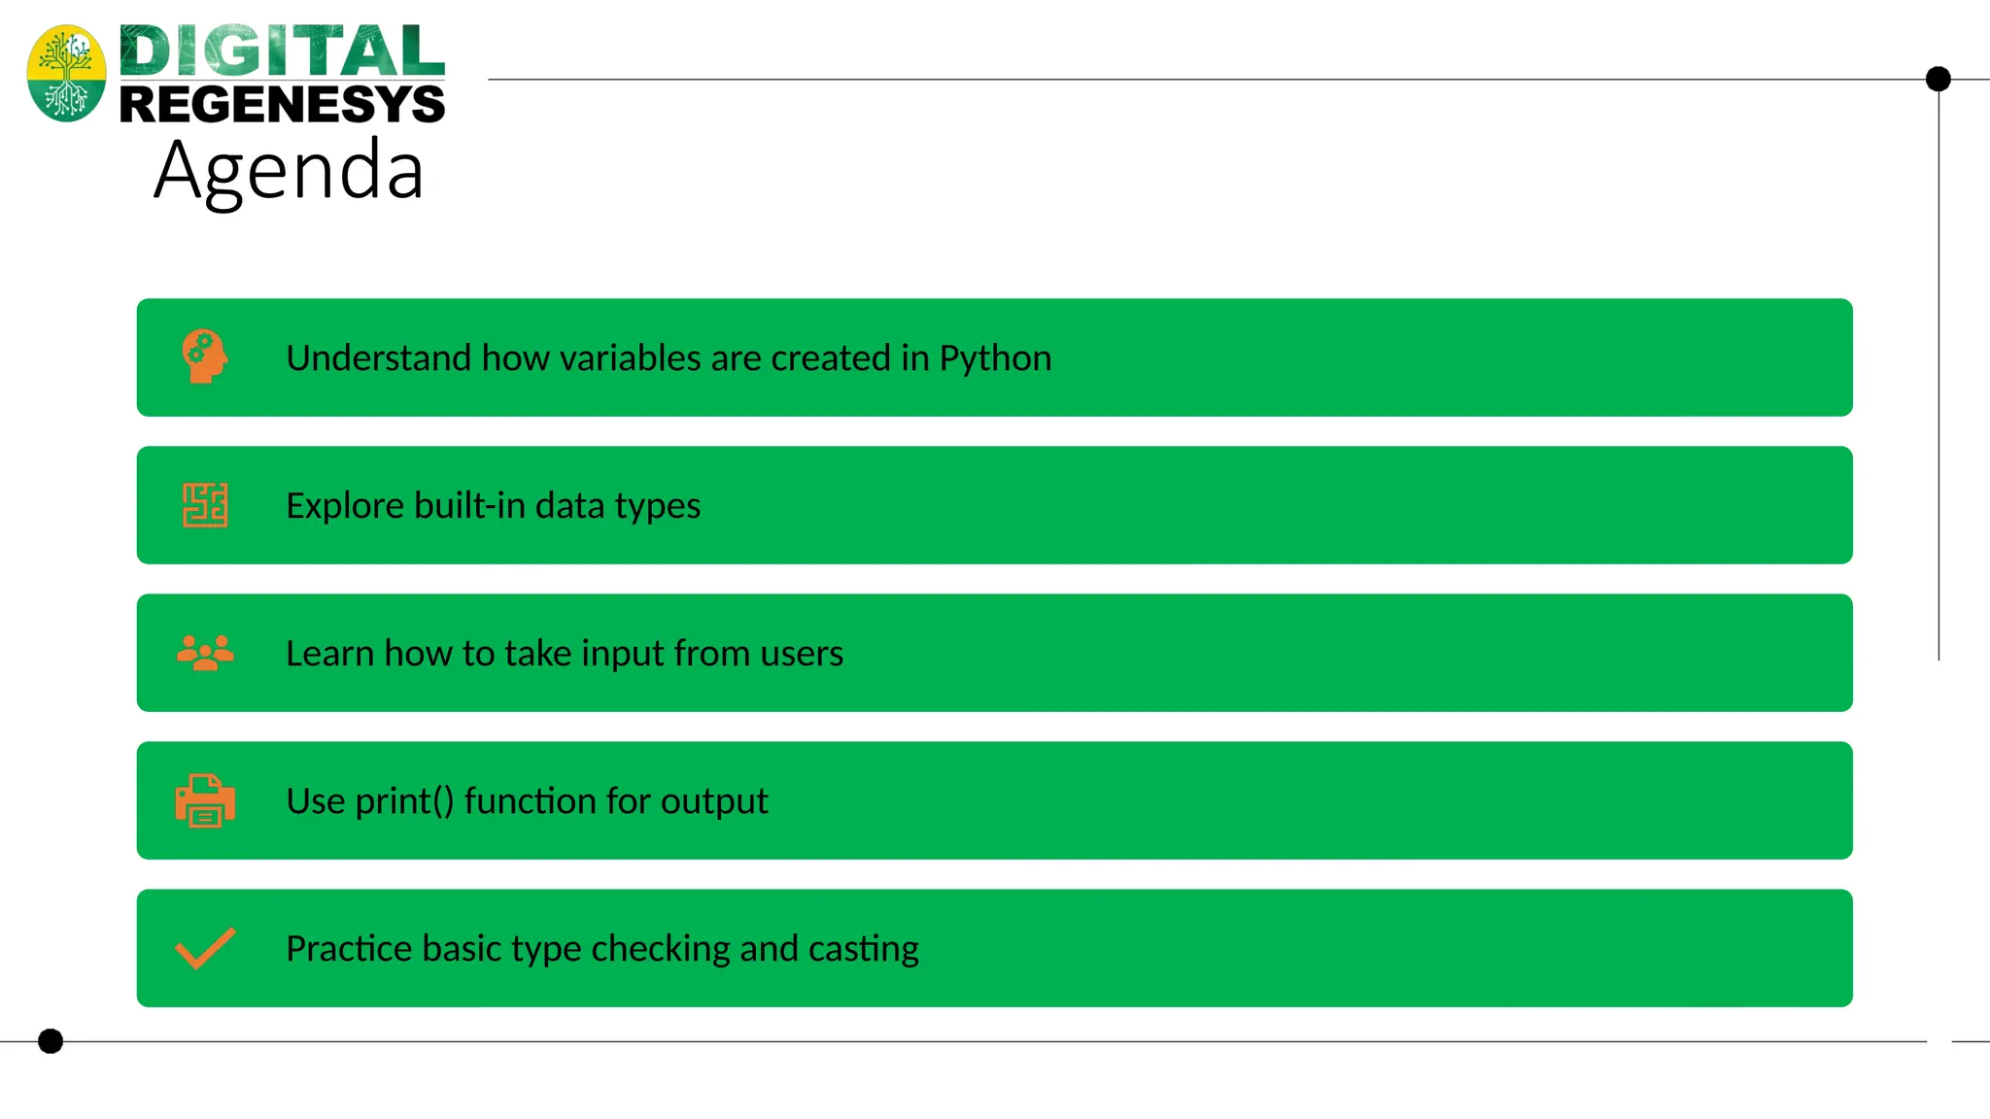The image size is (1990, 1119).
Task: Select the Agenda slide title
Action: [289, 171]
